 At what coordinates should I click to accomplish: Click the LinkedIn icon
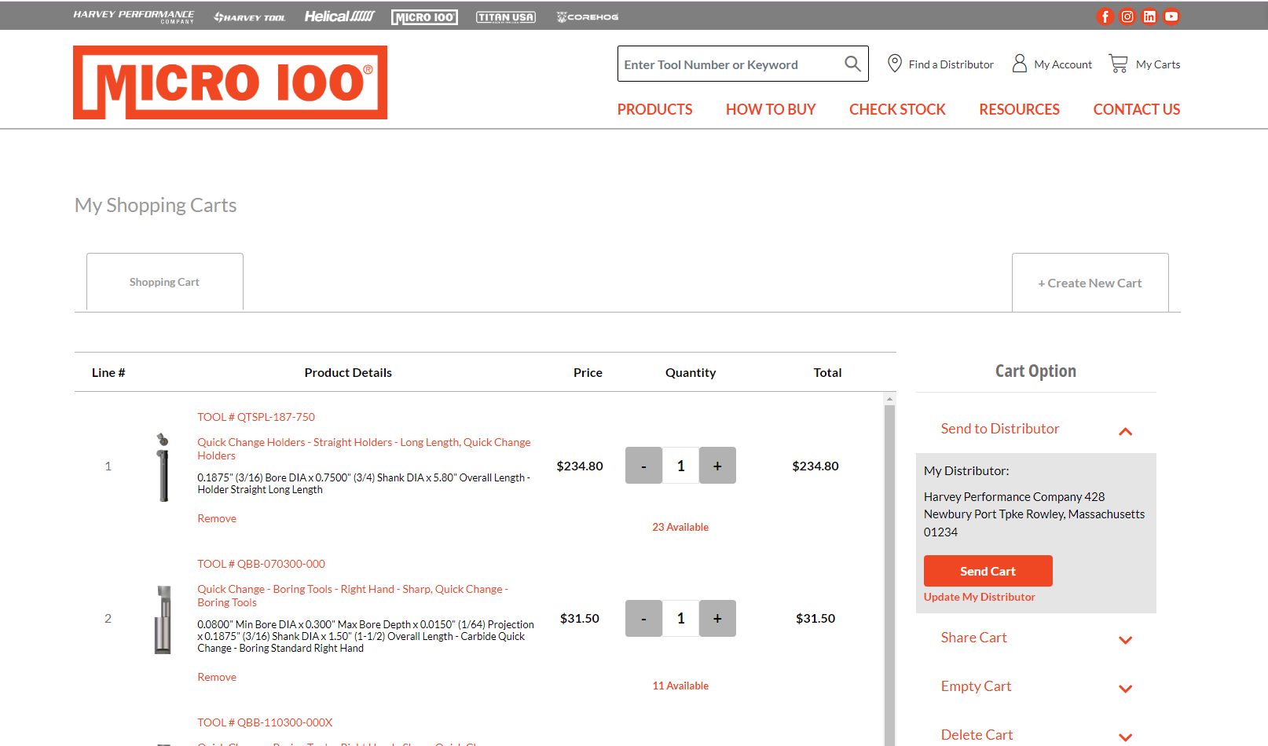pos(1149,16)
